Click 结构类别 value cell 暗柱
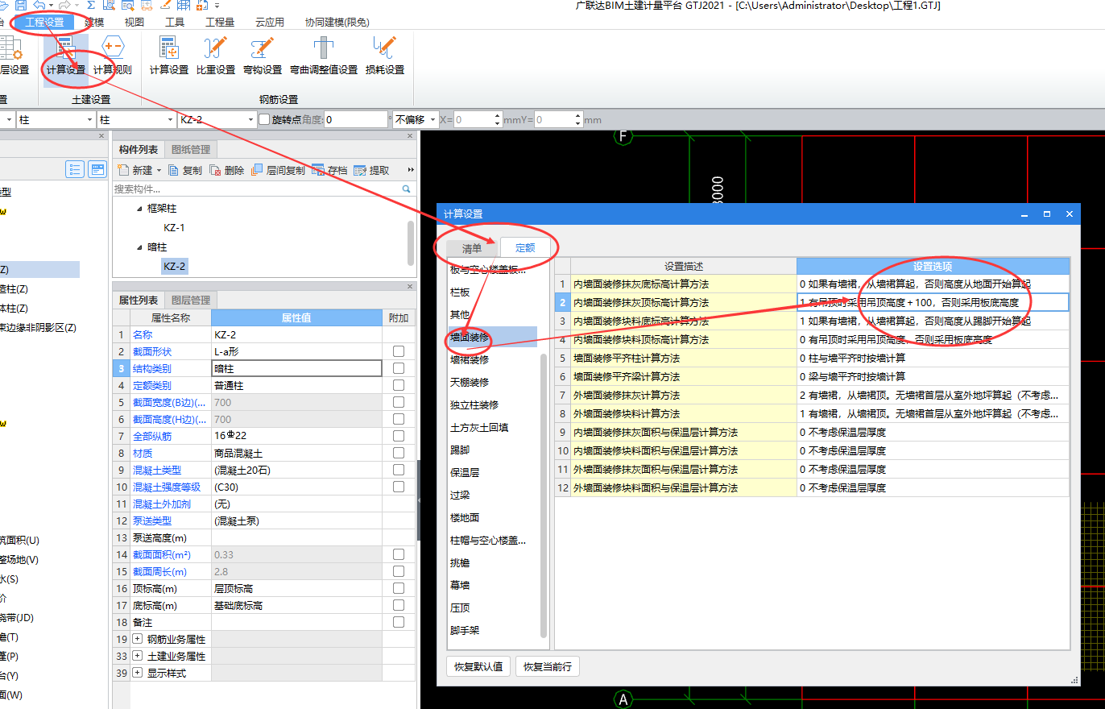 pos(296,368)
